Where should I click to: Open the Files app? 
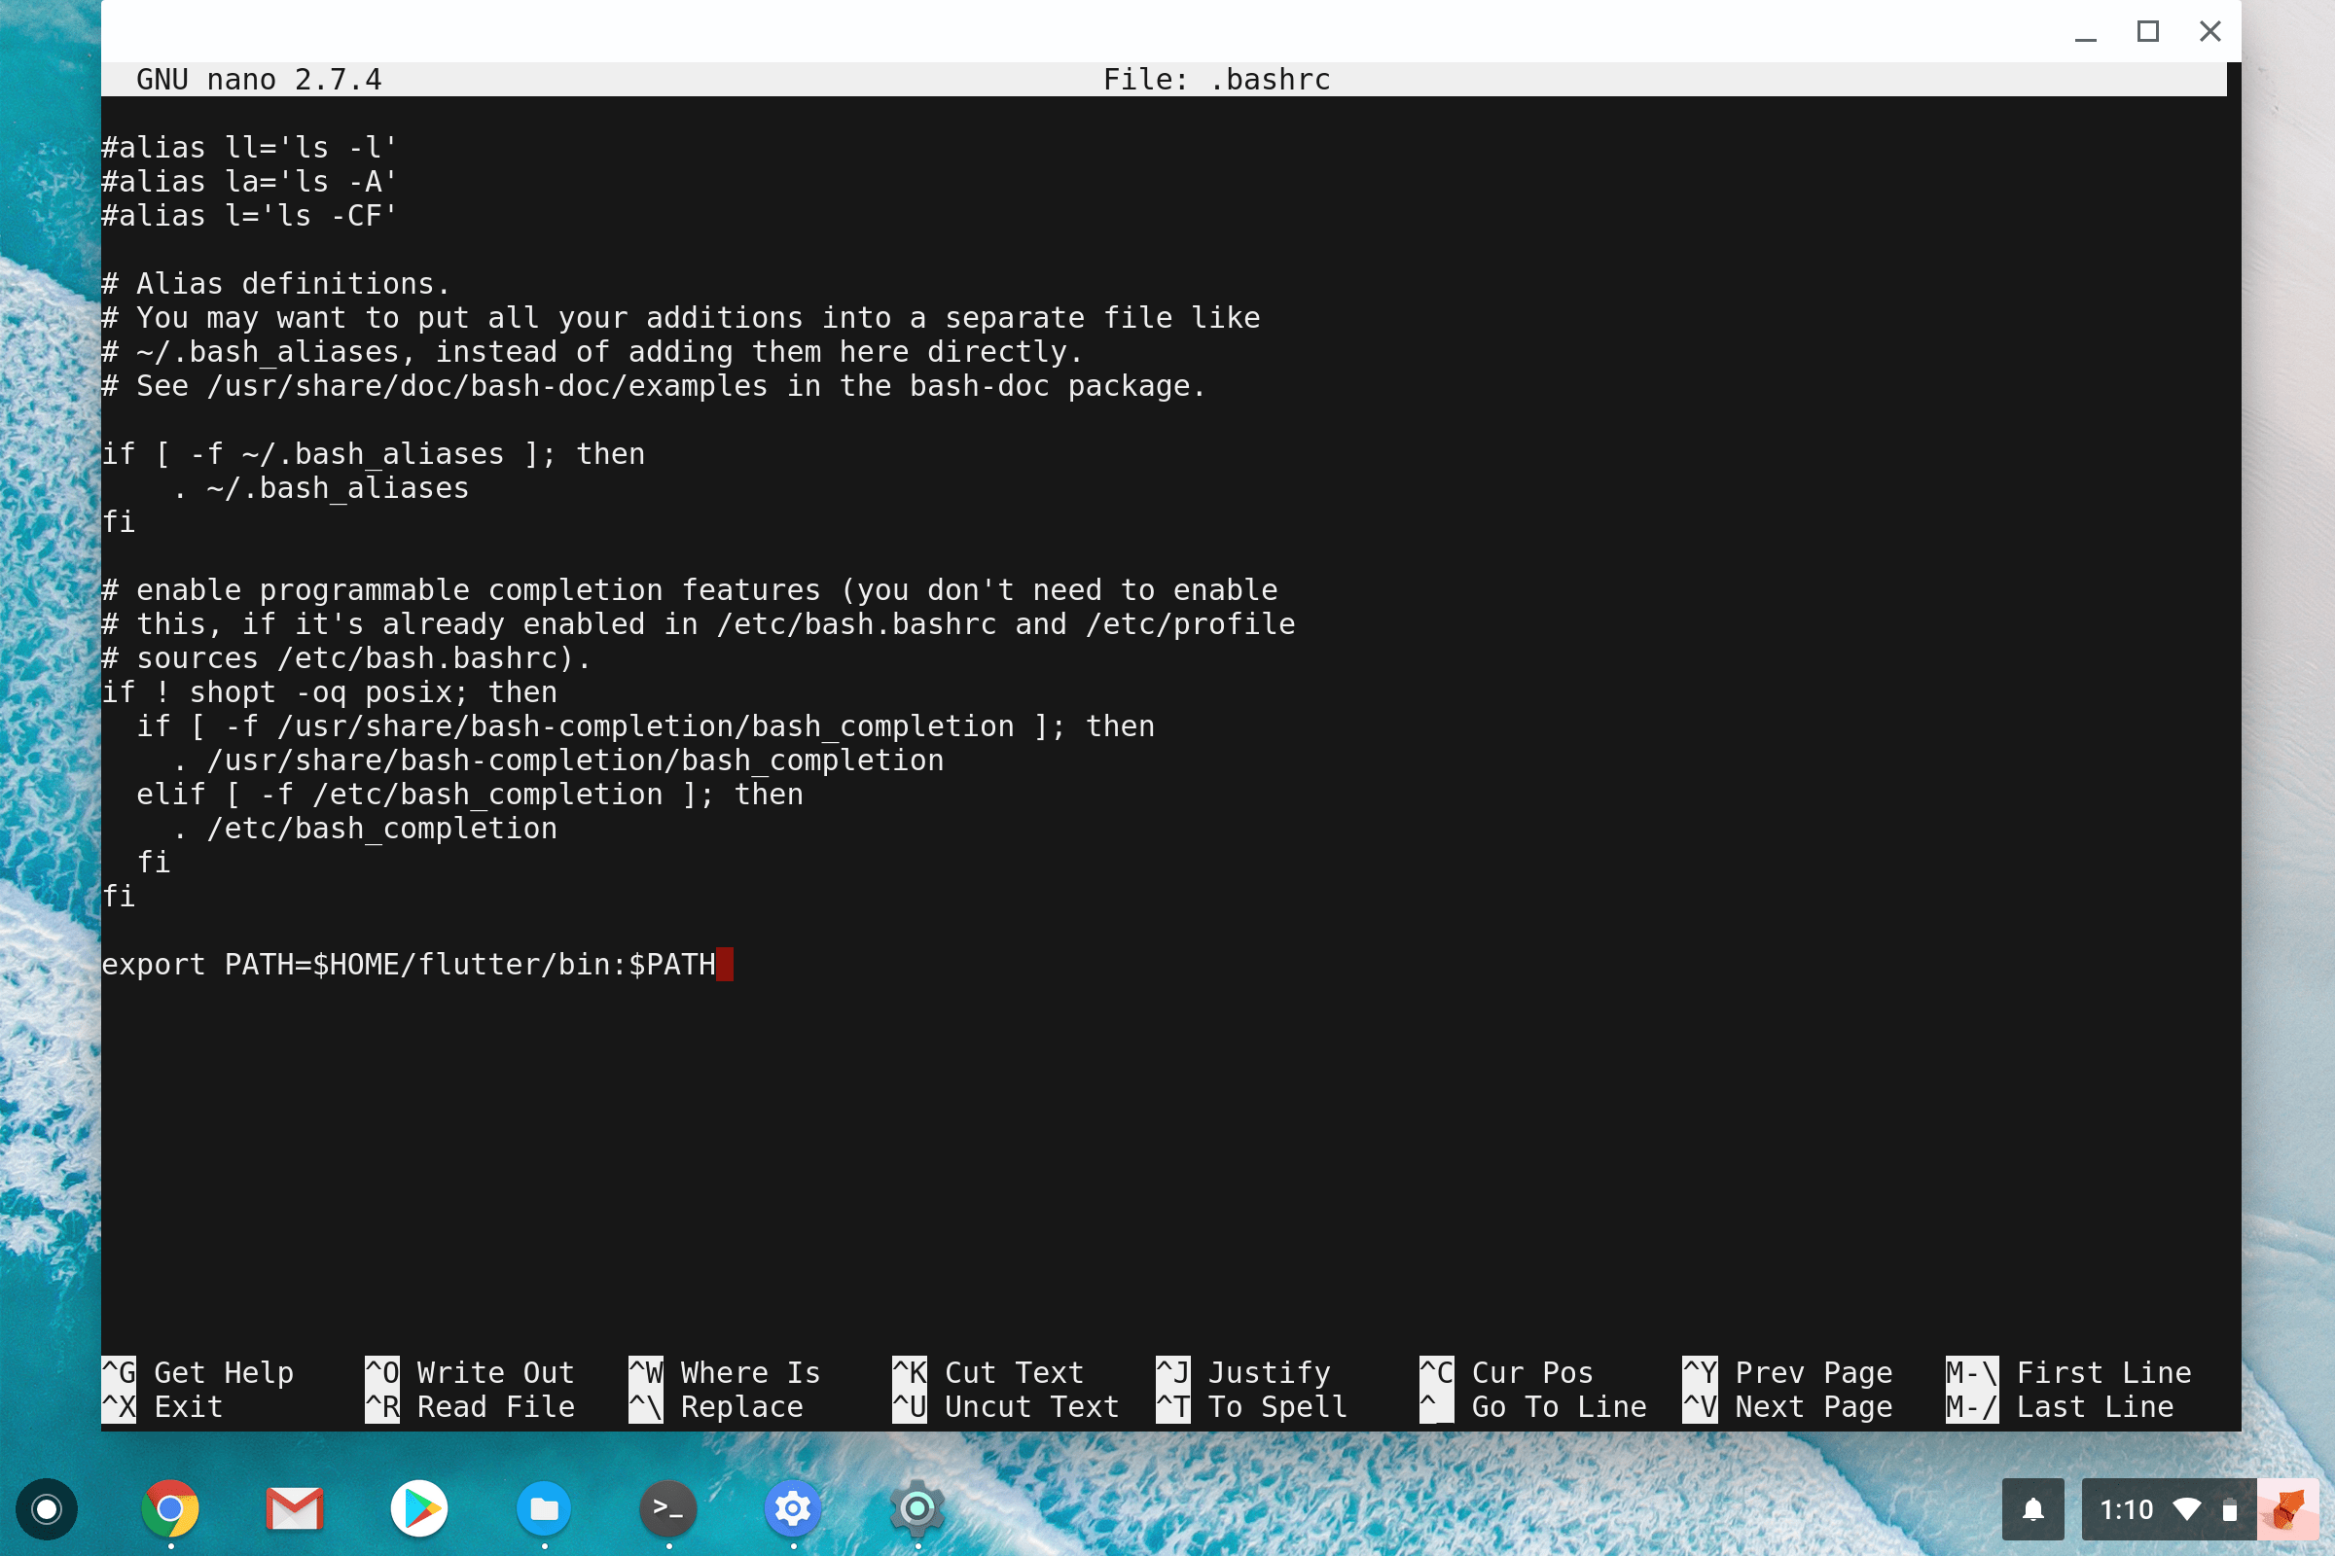(543, 1509)
